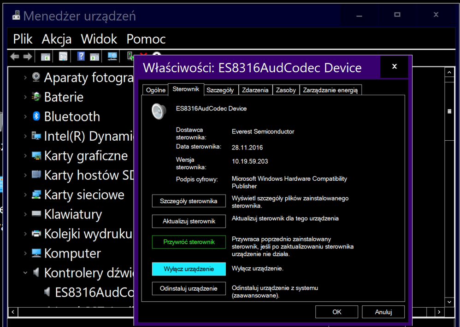Click the Menedżer urządzeń title bar icon

(16, 15)
